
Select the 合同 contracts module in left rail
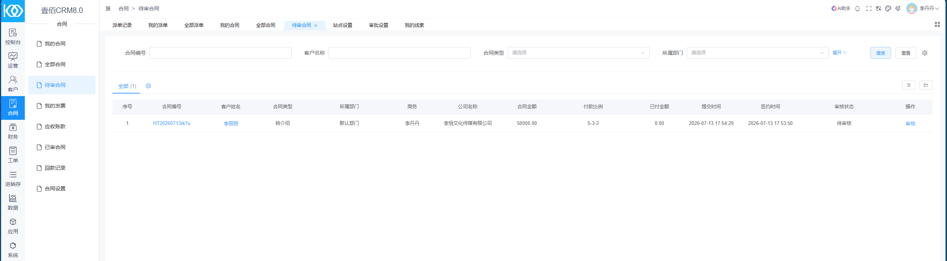tap(13, 108)
